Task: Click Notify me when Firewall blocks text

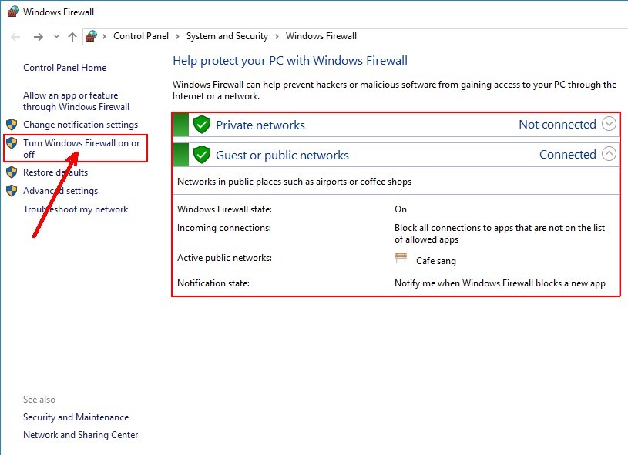Action: pyautogui.click(x=500, y=283)
